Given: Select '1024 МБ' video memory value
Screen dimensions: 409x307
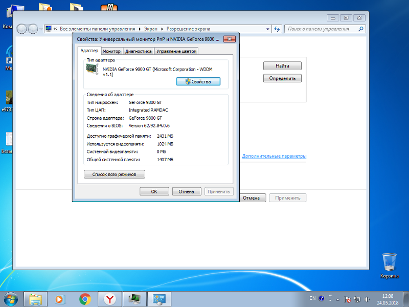Looking at the screenshot, I should tap(165, 144).
